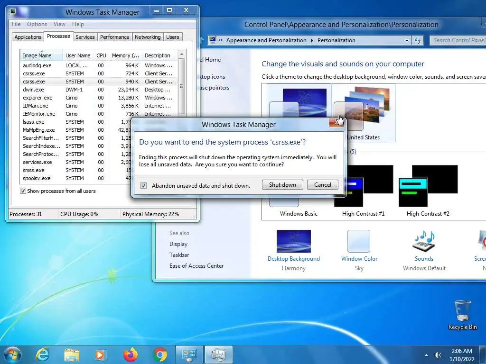Open the File menu in Task Manager
The width and height of the screenshot is (486, 364).
(x=16, y=24)
